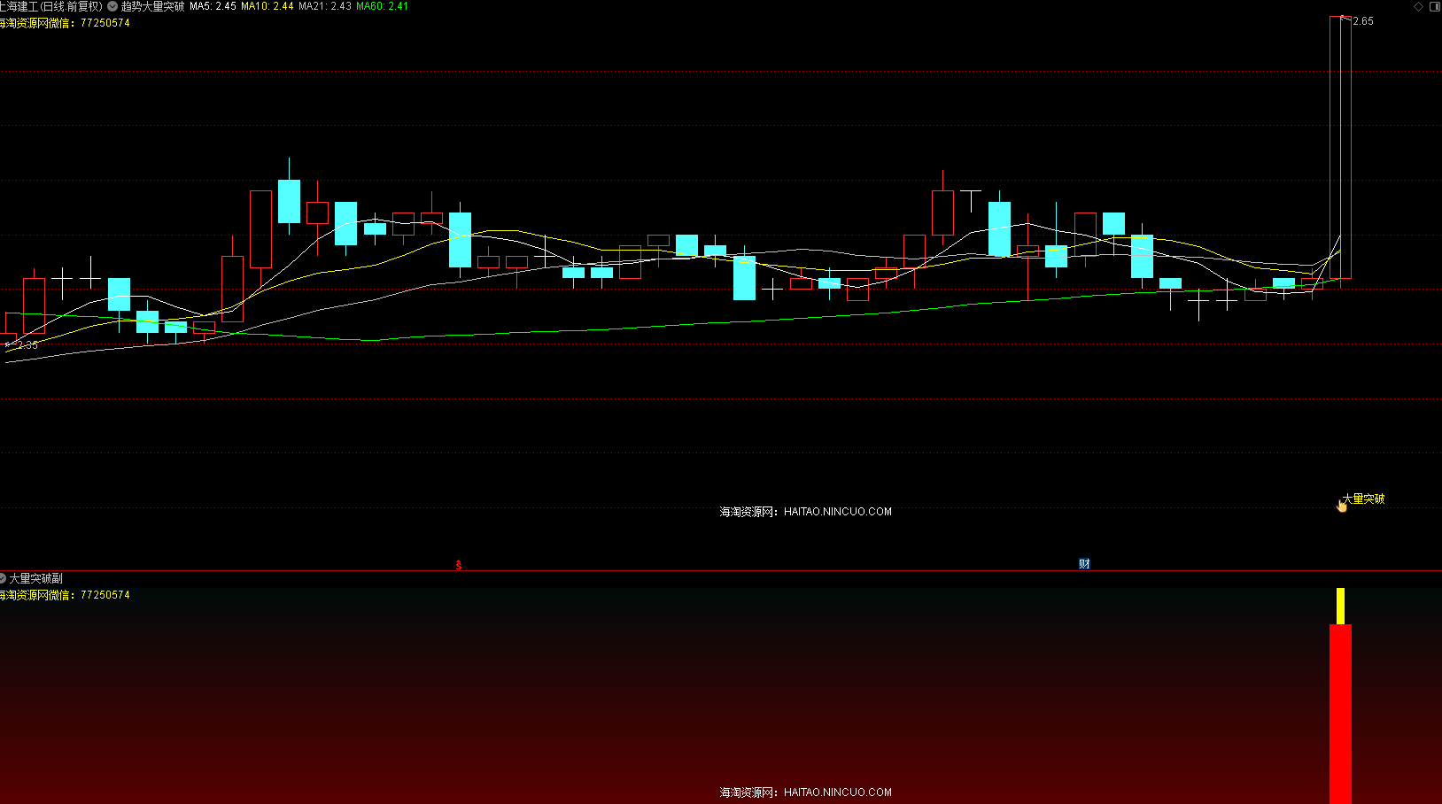Click the yellow MA10: 2.44 label
Image resolution: width=1442 pixels, height=804 pixels.
[x=267, y=6]
